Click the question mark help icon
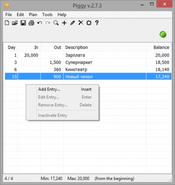175x185 pixels. point(97,23)
